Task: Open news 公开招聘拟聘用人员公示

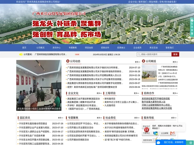Action: 94,75
